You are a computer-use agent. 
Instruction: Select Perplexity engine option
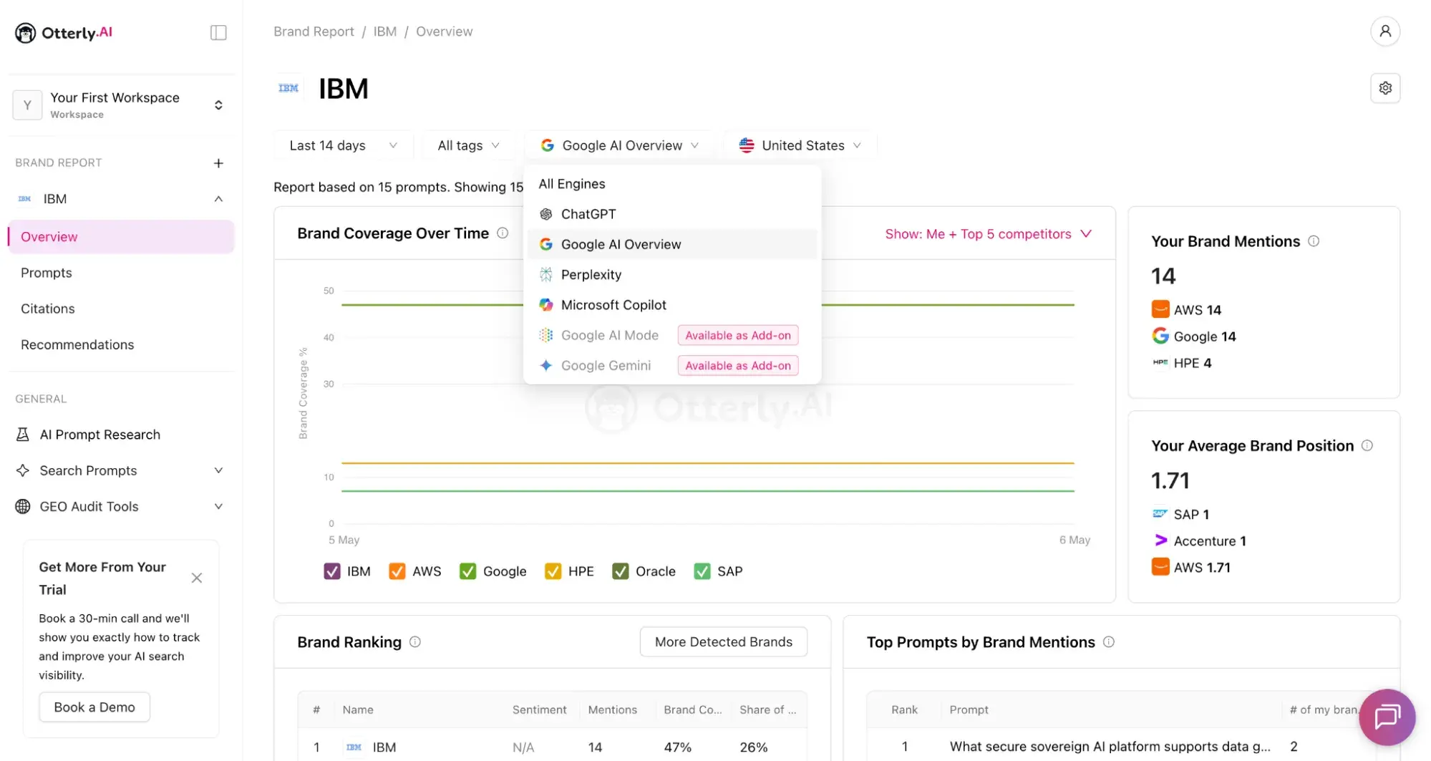[x=671, y=274]
